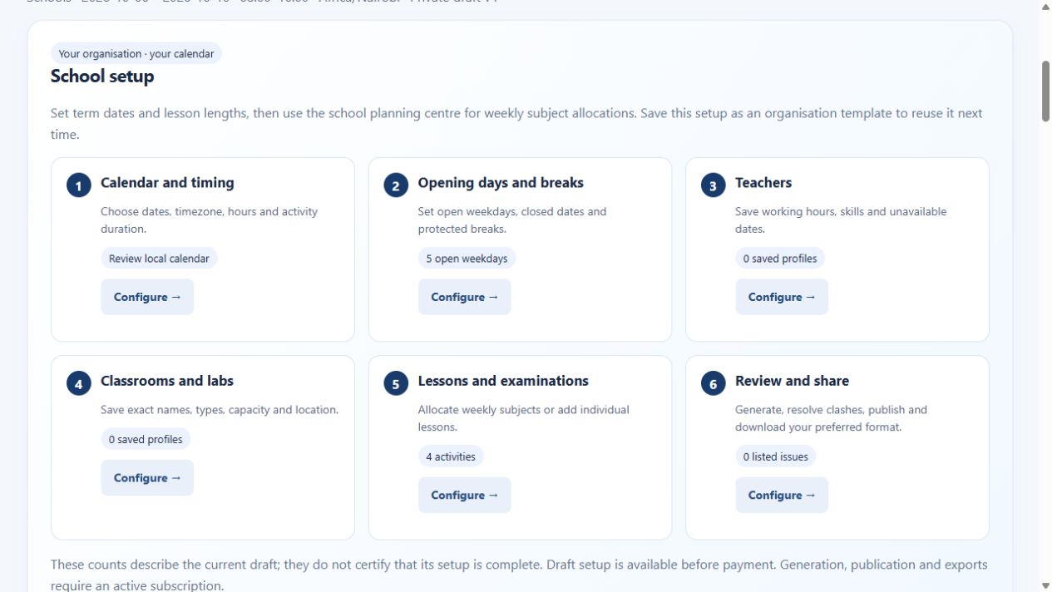Click '0 saved profiles' chip under Teachers
This screenshot has width=1052, height=592.
click(x=780, y=259)
